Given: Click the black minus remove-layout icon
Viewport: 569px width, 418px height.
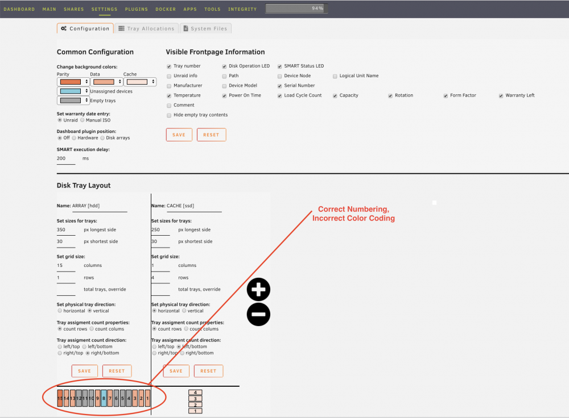Looking at the screenshot, I should point(258,314).
